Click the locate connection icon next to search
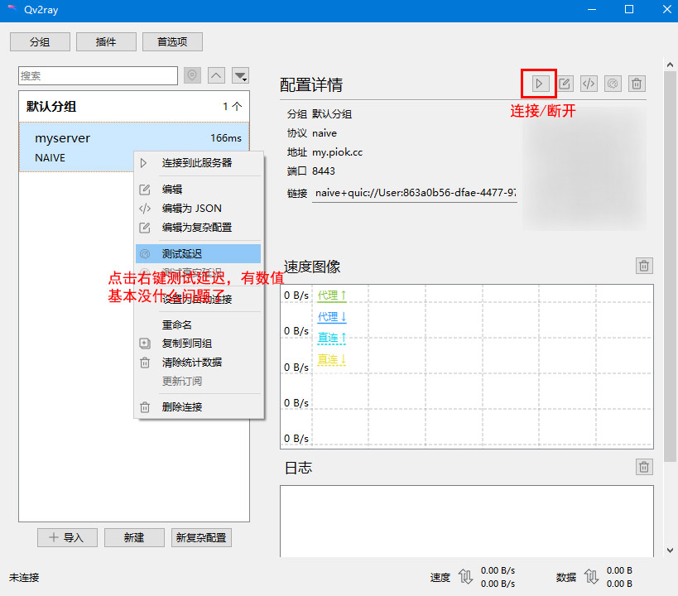 192,75
